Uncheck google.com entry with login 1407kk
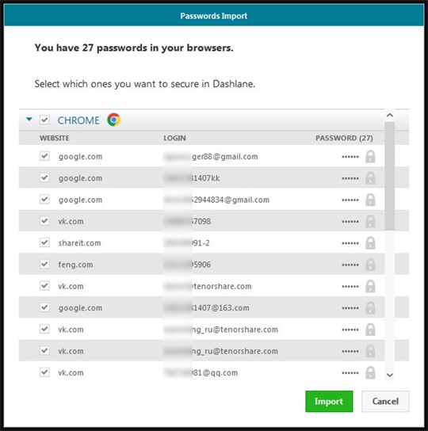Image resolution: width=428 pixels, height=431 pixels. 44,177
